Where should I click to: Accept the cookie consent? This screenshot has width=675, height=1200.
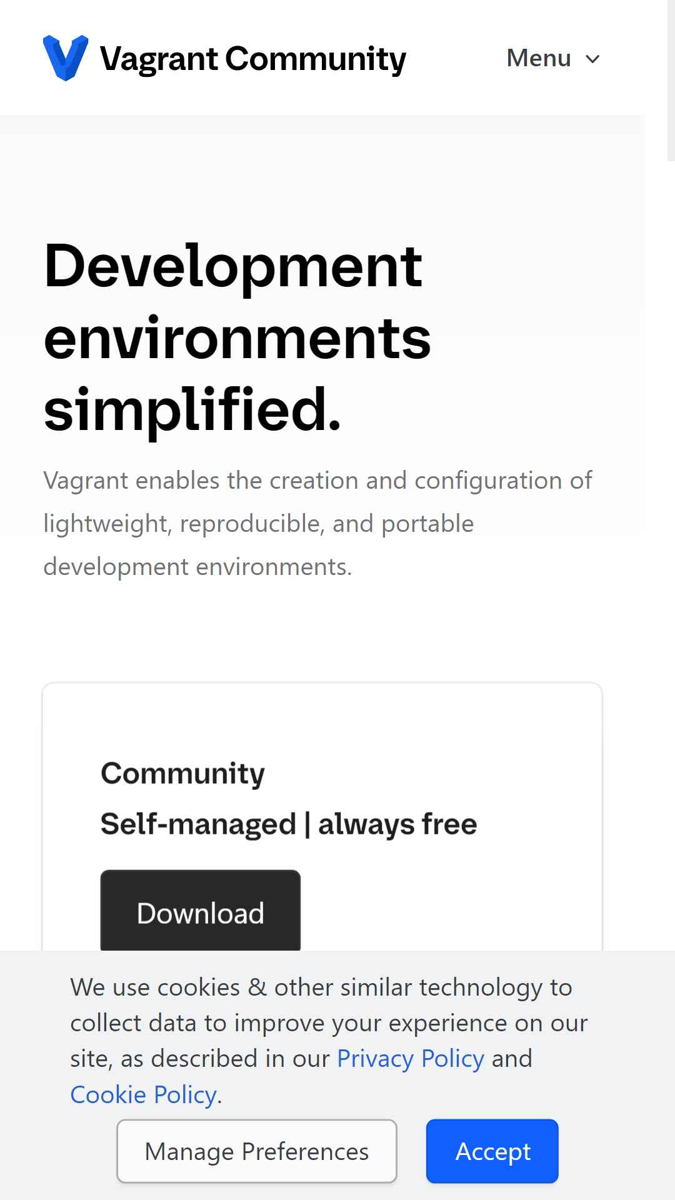tap(492, 1151)
